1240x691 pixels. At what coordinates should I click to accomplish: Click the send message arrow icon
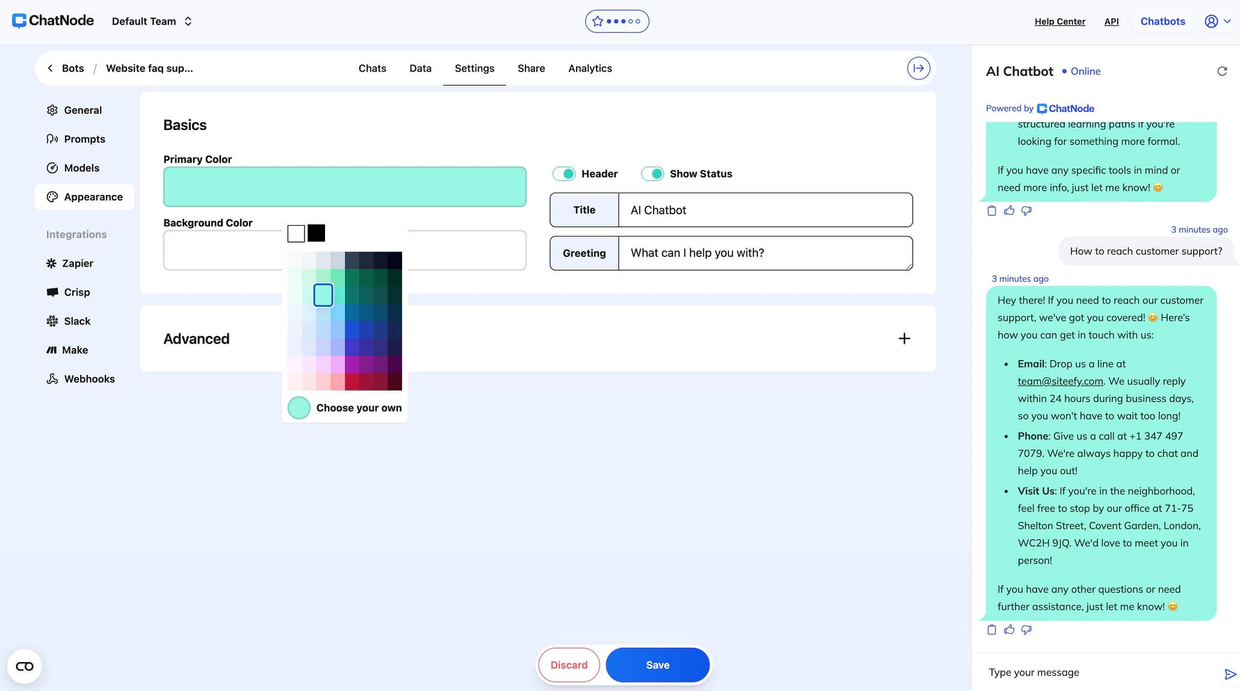pyautogui.click(x=1230, y=674)
